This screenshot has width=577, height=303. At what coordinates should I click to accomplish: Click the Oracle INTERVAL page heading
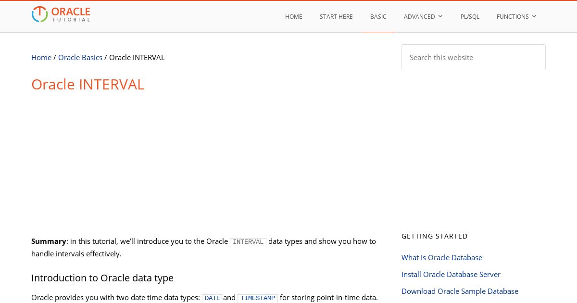click(x=88, y=84)
